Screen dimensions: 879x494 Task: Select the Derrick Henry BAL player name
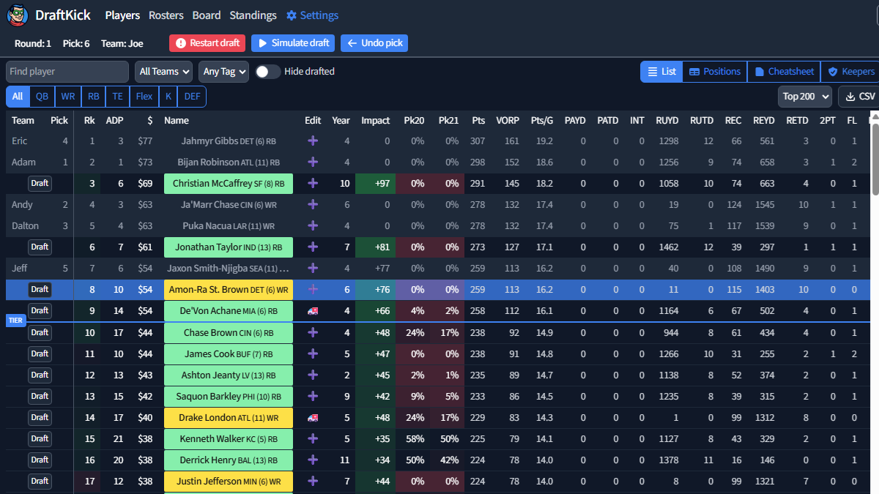tap(229, 460)
